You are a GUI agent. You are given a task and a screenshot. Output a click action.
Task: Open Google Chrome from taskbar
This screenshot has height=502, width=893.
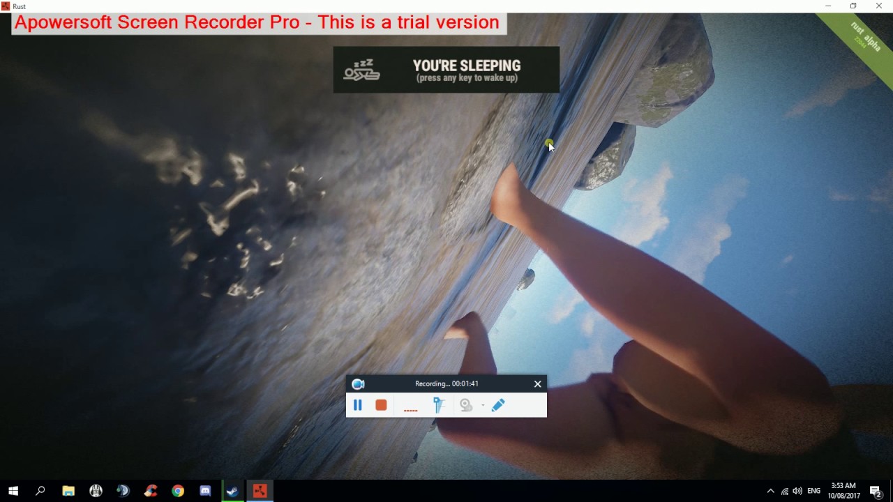(178, 491)
